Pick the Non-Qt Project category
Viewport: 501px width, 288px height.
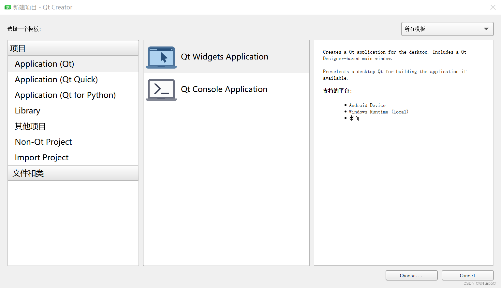(x=73, y=142)
